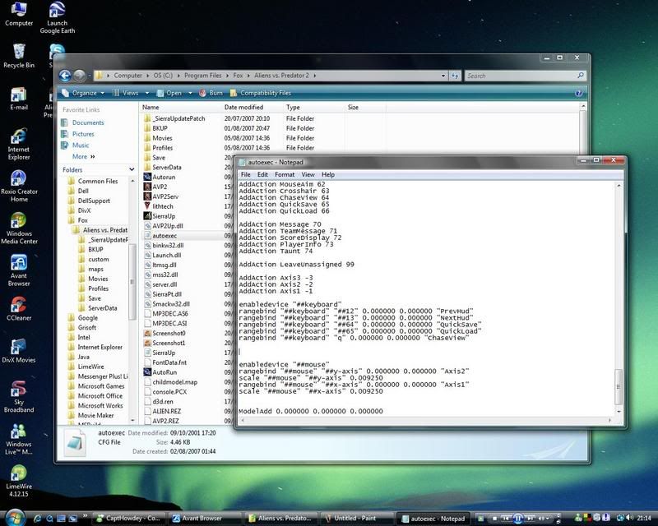Toggle mute on the taskbar media player
The height and width of the screenshot is (526, 658).
[541, 519]
